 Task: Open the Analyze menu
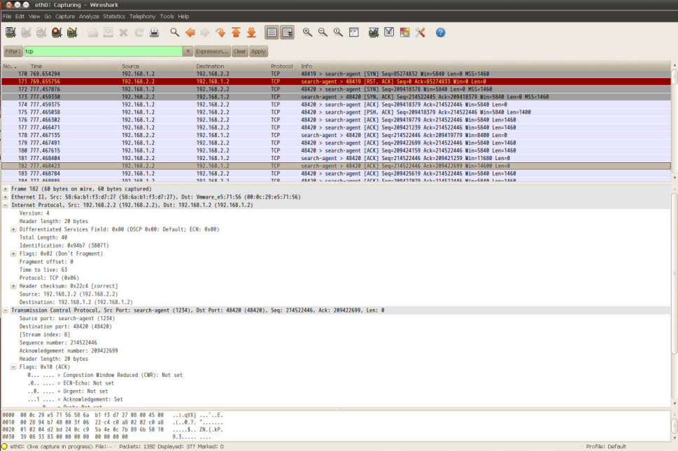click(x=89, y=16)
